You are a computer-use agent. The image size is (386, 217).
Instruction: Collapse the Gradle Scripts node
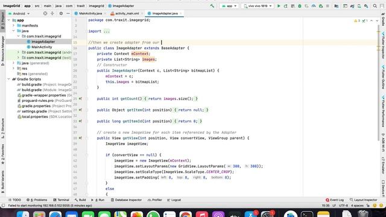coord(8,79)
